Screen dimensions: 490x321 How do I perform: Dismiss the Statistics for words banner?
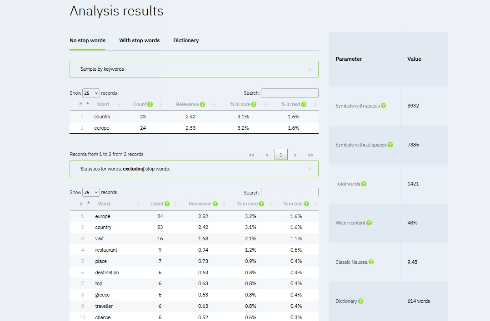pyautogui.click(x=310, y=169)
